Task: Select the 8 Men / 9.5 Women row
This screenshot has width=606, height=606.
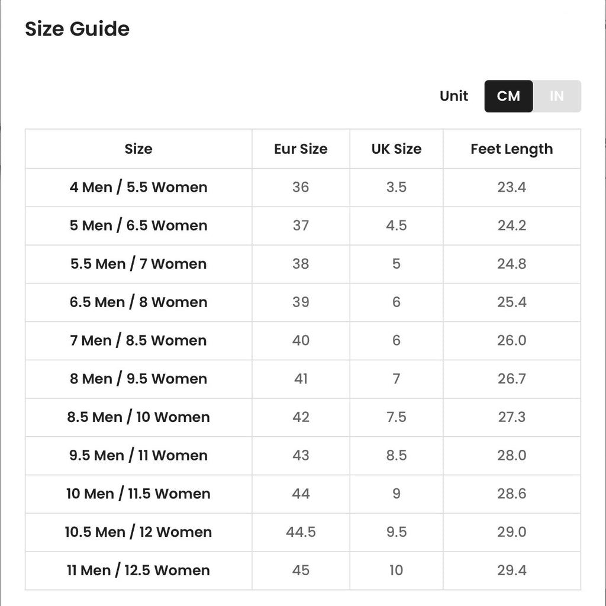Action: (303, 379)
